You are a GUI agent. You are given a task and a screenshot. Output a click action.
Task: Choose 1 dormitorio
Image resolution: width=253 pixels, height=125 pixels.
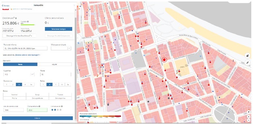tap(7, 84)
